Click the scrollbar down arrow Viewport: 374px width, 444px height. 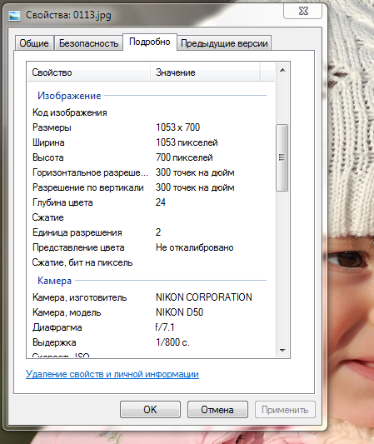coord(282,350)
